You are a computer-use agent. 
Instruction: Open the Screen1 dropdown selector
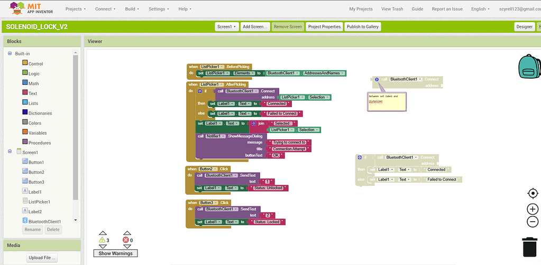tap(226, 27)
